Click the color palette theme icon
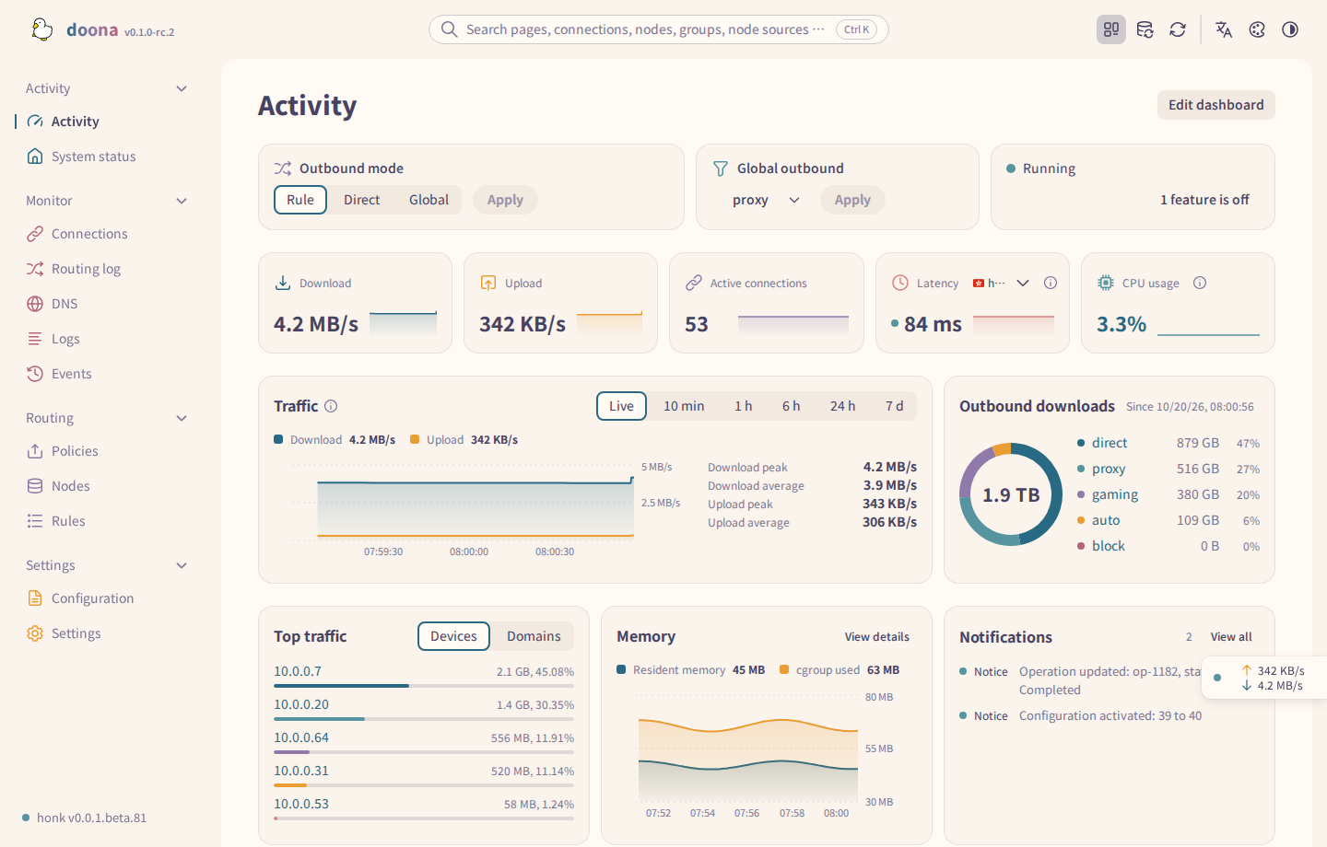The width and height of the screenshot is (1327, 847). pos(1257,29)
